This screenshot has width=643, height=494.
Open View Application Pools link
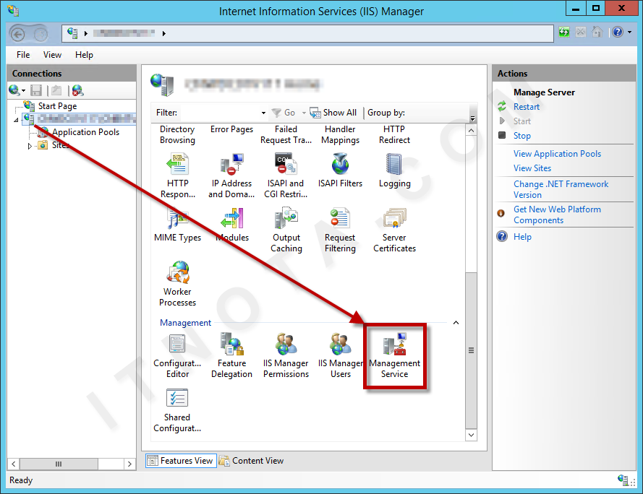[x=557, y=153]
